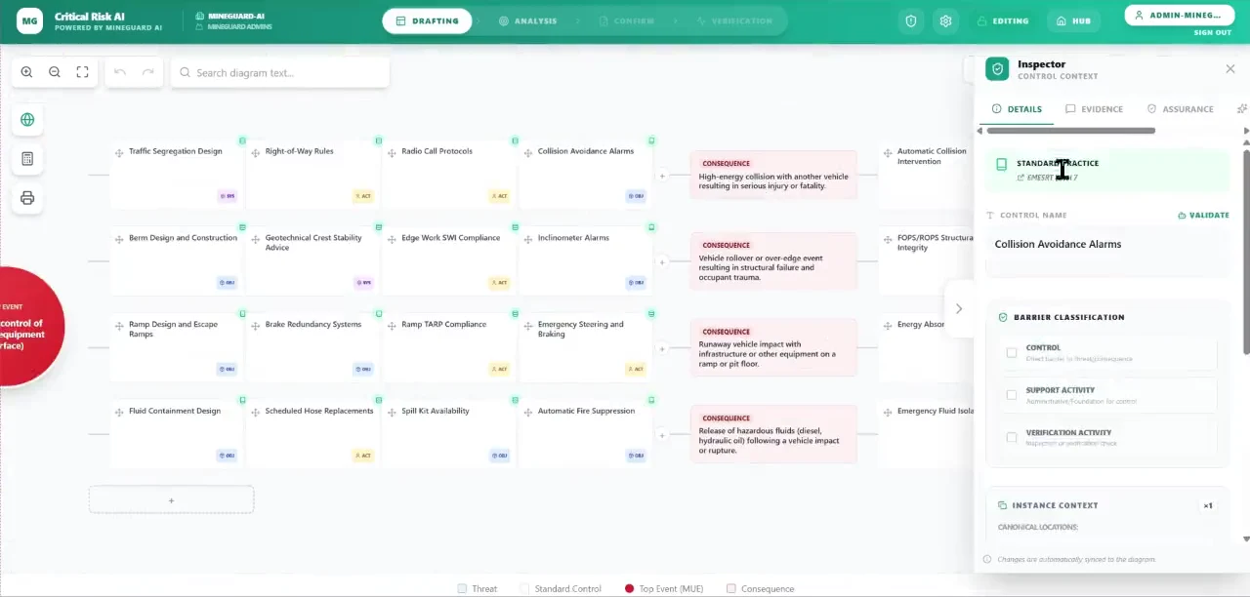Toggle Top Event (MUE) legend marker
The height and width of the screenshot is (597, 1250).
point(630,588)
